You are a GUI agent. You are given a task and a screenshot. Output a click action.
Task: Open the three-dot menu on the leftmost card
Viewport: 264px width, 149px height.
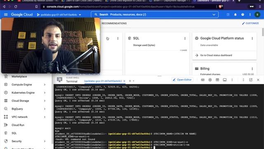[118, 38]
